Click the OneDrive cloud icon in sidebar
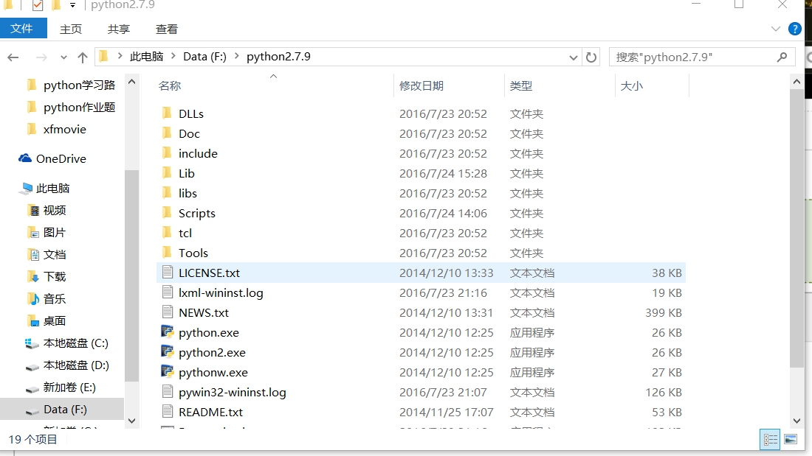 pos(25,158)
